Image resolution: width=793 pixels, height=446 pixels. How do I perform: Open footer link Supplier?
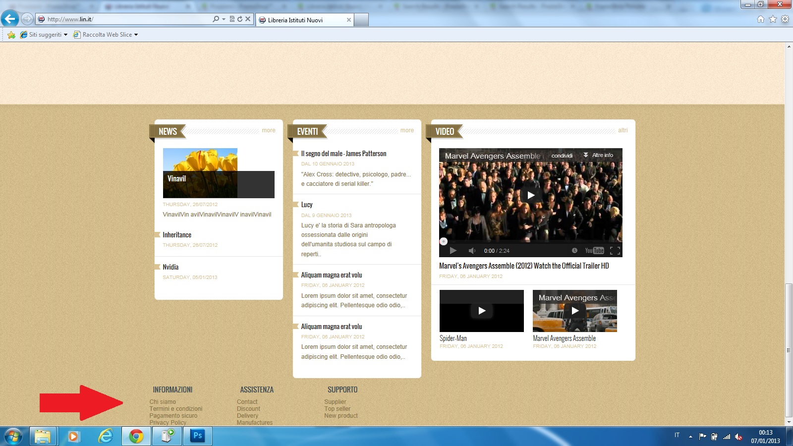pos(335,402)
